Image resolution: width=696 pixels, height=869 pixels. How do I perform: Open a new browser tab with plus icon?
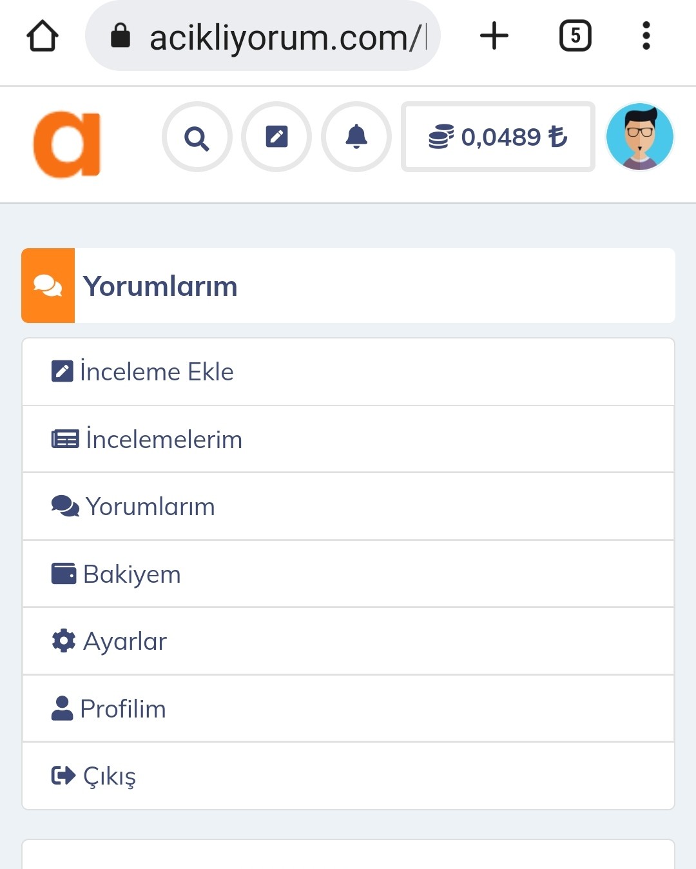(494, 35)
